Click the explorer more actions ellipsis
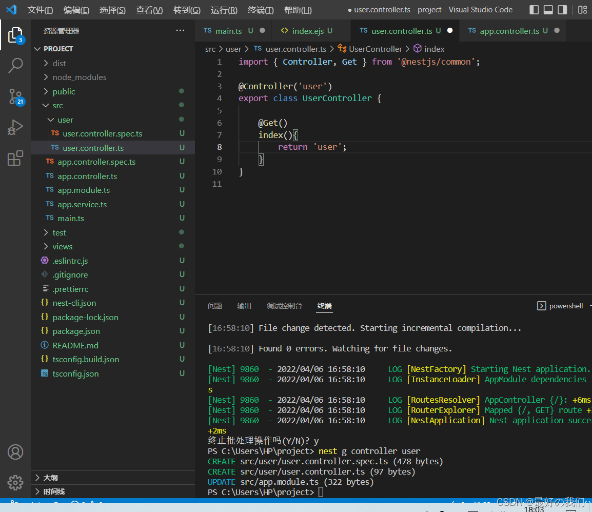 pyautogui.click(x=180, y=31)
